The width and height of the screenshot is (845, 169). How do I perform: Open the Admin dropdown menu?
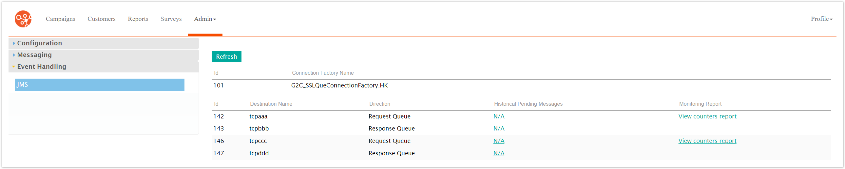[x=205, y=19]
